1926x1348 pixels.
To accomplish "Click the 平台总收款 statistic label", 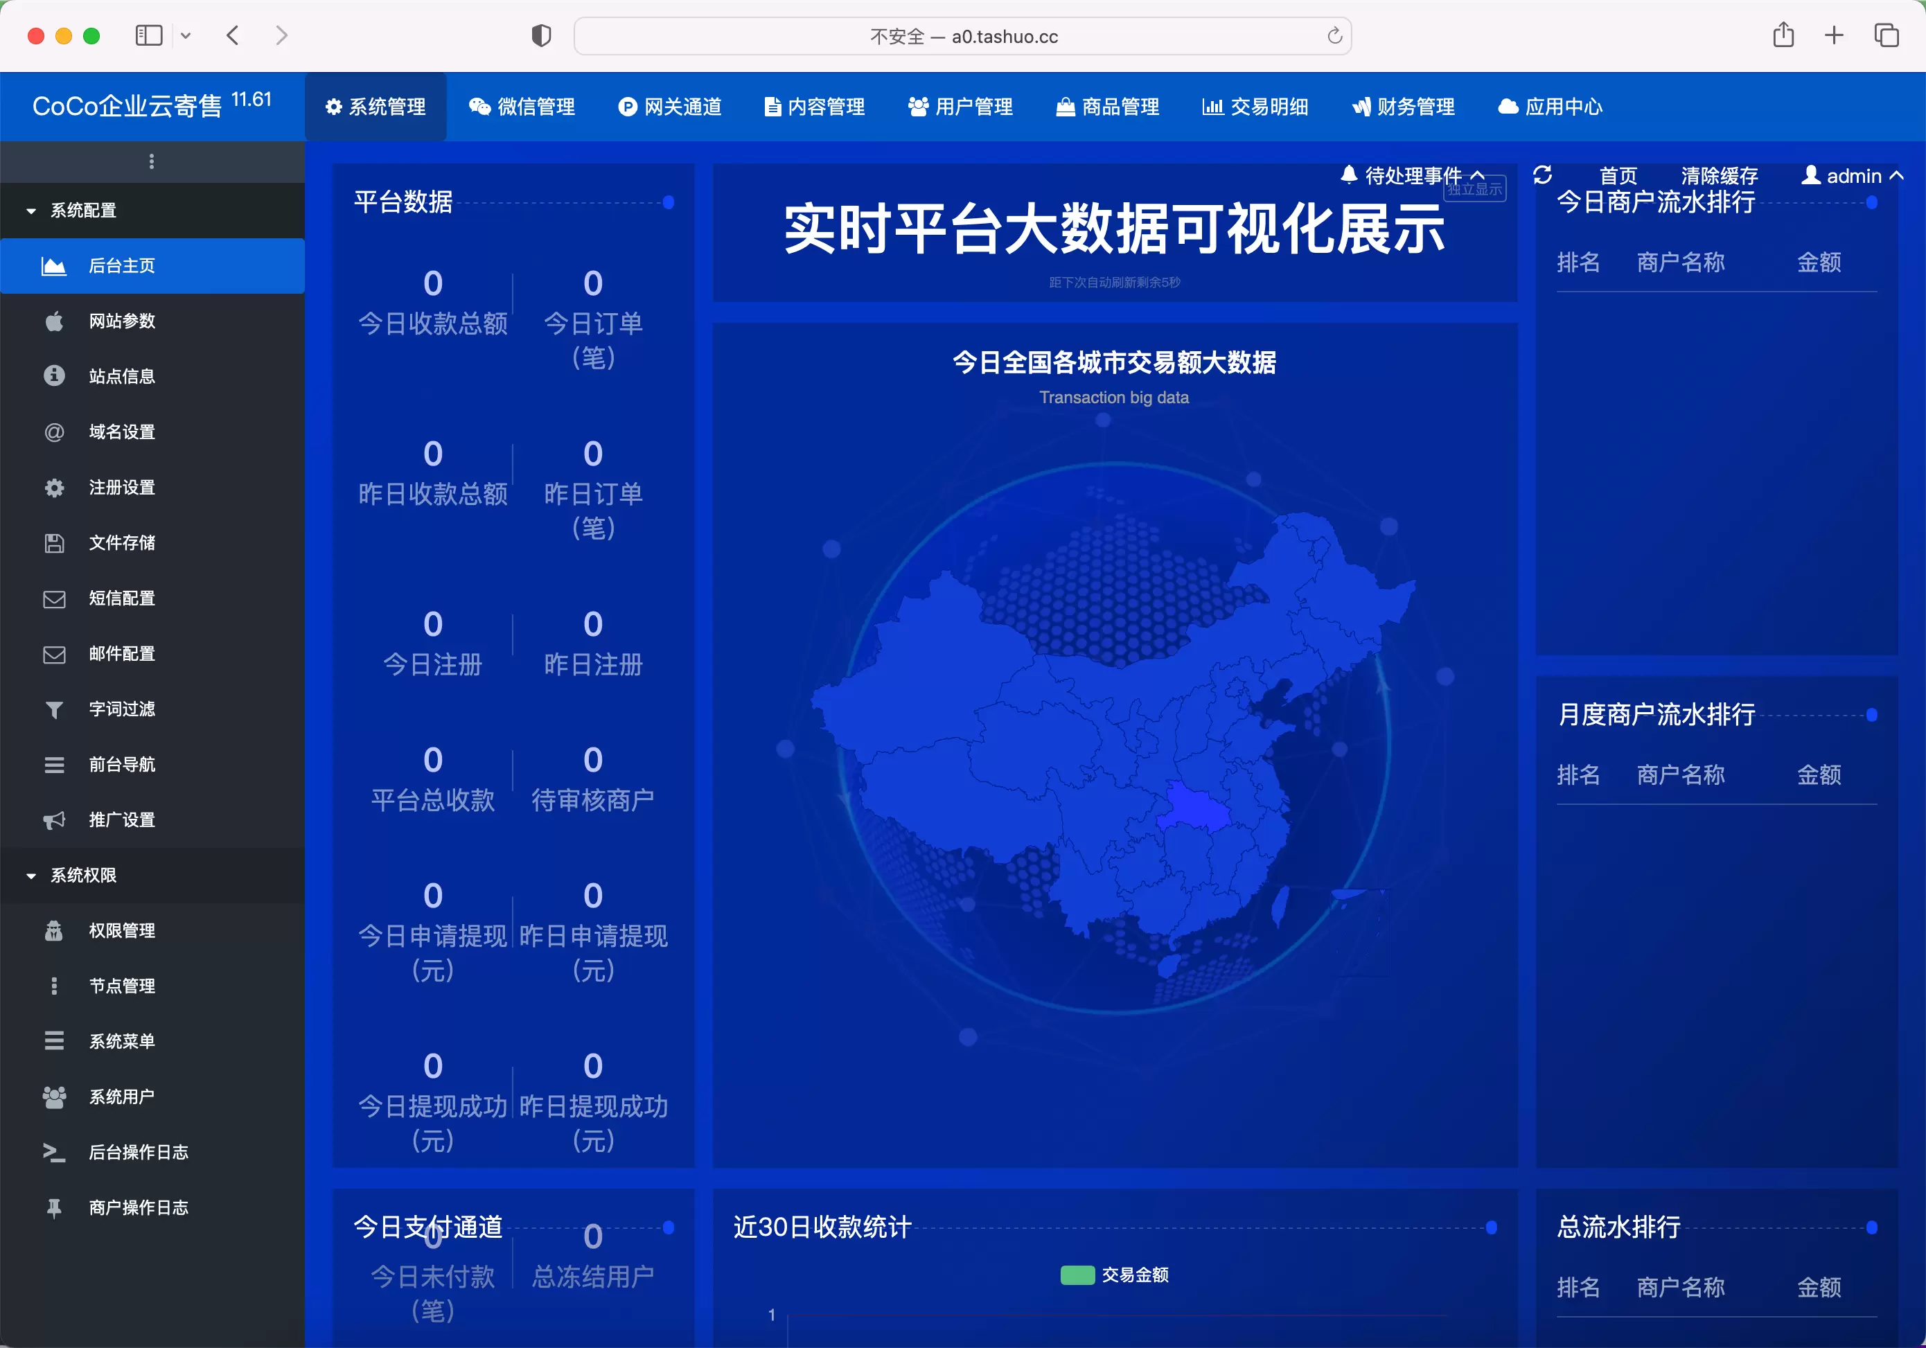I will pos(433,799).
